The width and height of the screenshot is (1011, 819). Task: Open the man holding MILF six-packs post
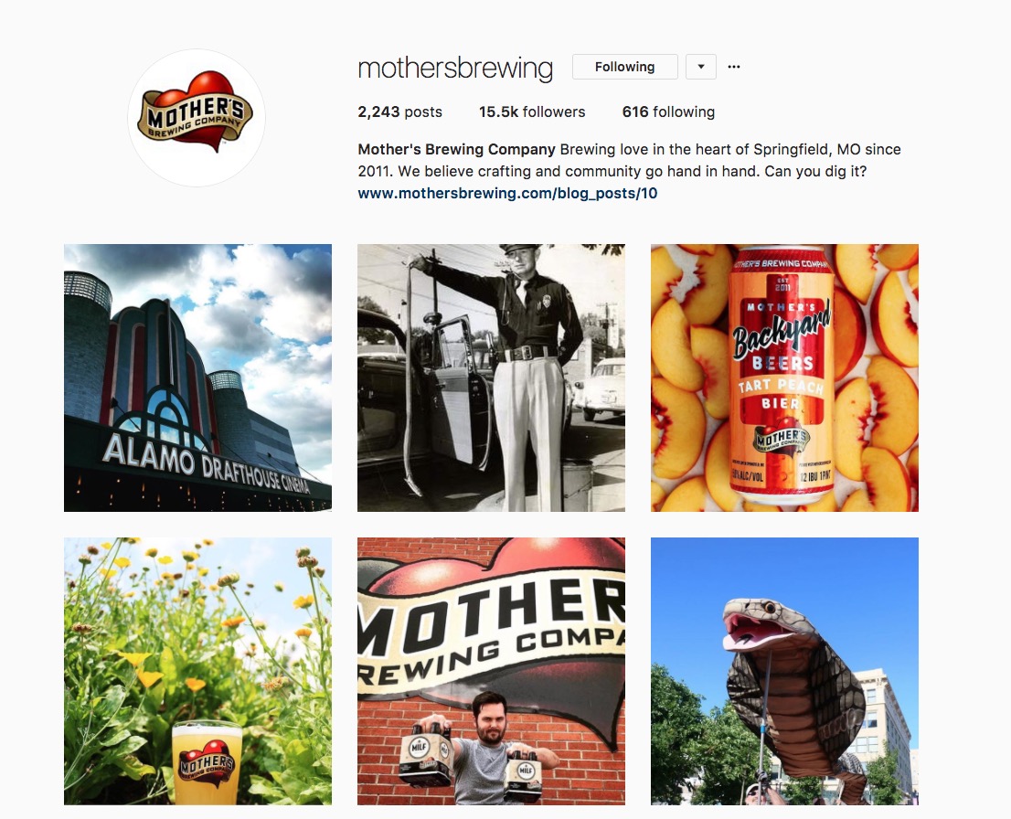point(491,671)
